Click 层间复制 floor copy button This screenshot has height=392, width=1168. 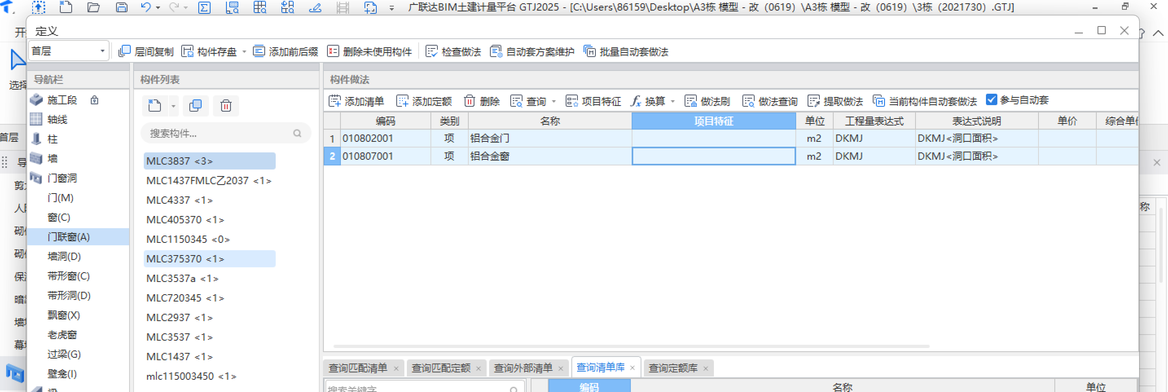[146, 51]
